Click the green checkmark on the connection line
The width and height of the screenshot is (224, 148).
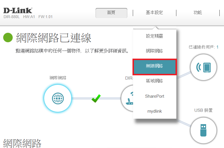click(x=96, y=99)
